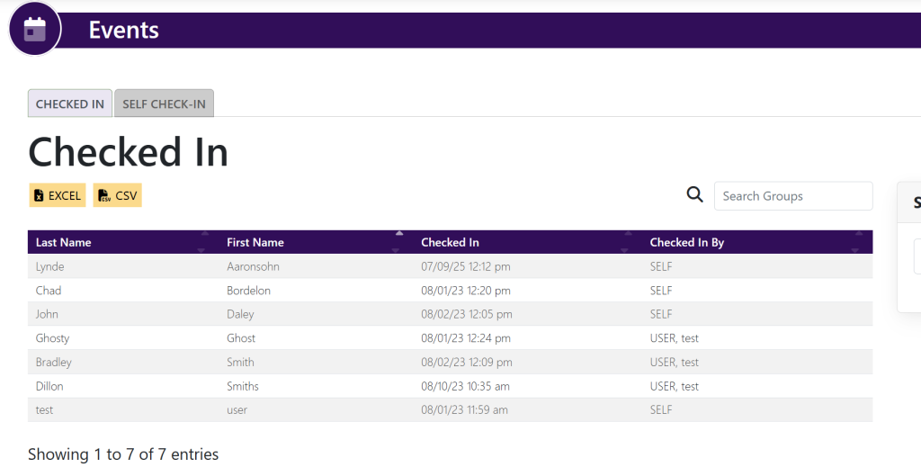Click the magnifying glass search icon
Screen dimensions: 921x476
[694, 195]
